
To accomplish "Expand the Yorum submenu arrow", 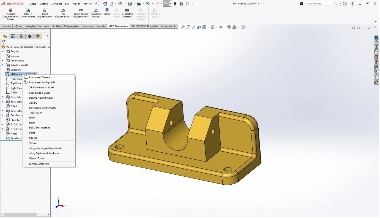I will (73, 143).
